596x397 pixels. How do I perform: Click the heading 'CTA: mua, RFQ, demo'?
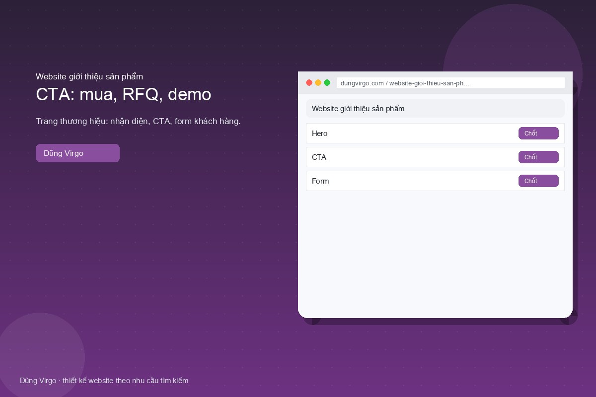click(124, 94)
